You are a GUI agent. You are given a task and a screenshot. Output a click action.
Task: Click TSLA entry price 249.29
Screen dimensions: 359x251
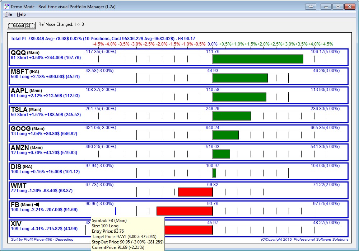[x=213, y=109]
